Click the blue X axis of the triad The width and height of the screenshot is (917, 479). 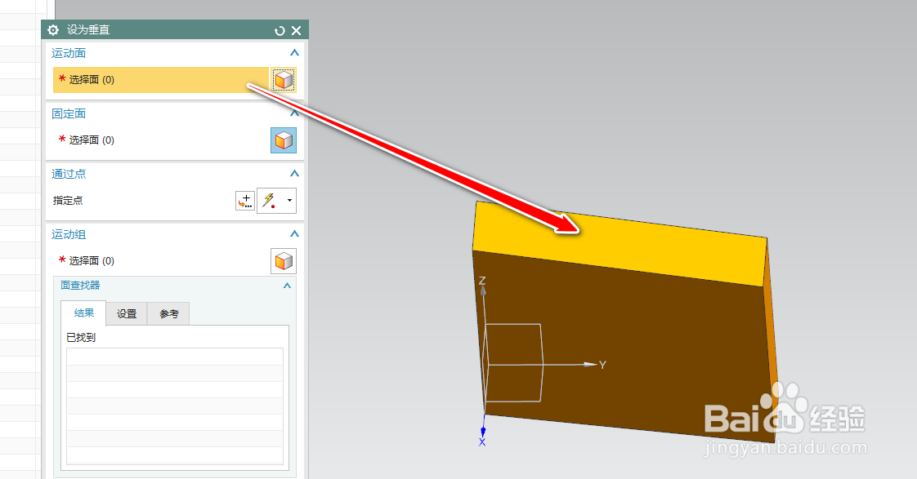[483, 429]
